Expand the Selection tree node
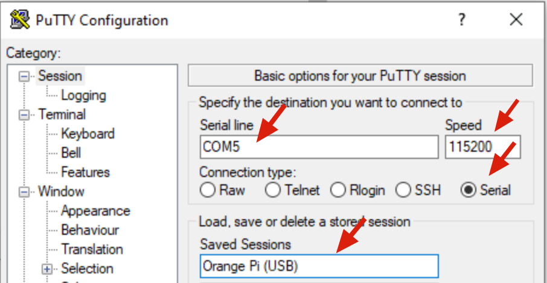Screen dimensions: 547x283 pos(47,269)
